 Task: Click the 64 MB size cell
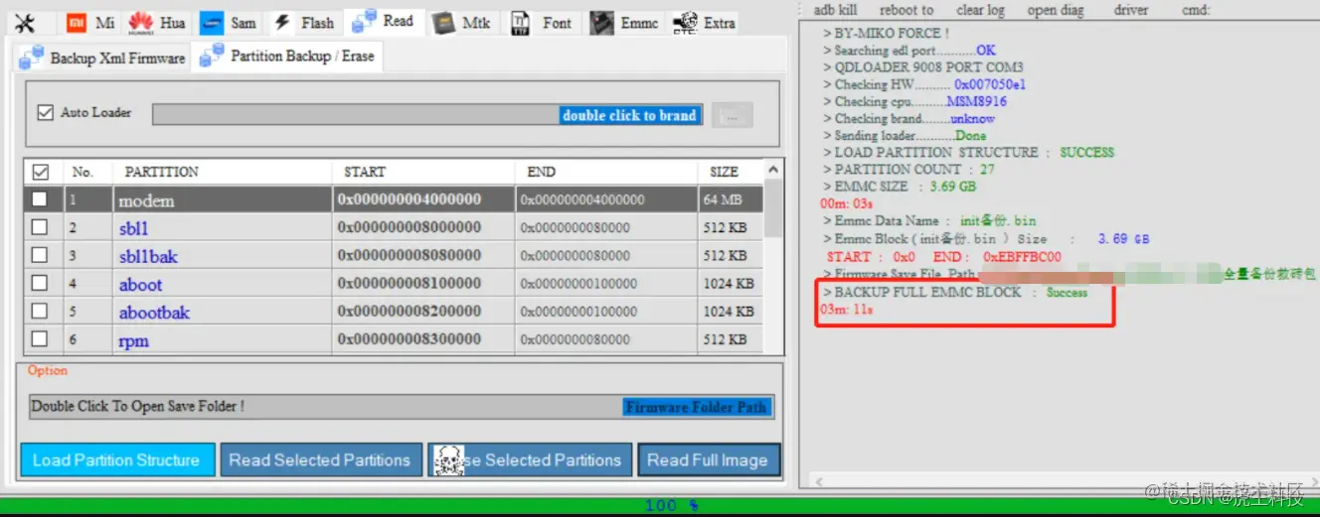tap(723, 199)
